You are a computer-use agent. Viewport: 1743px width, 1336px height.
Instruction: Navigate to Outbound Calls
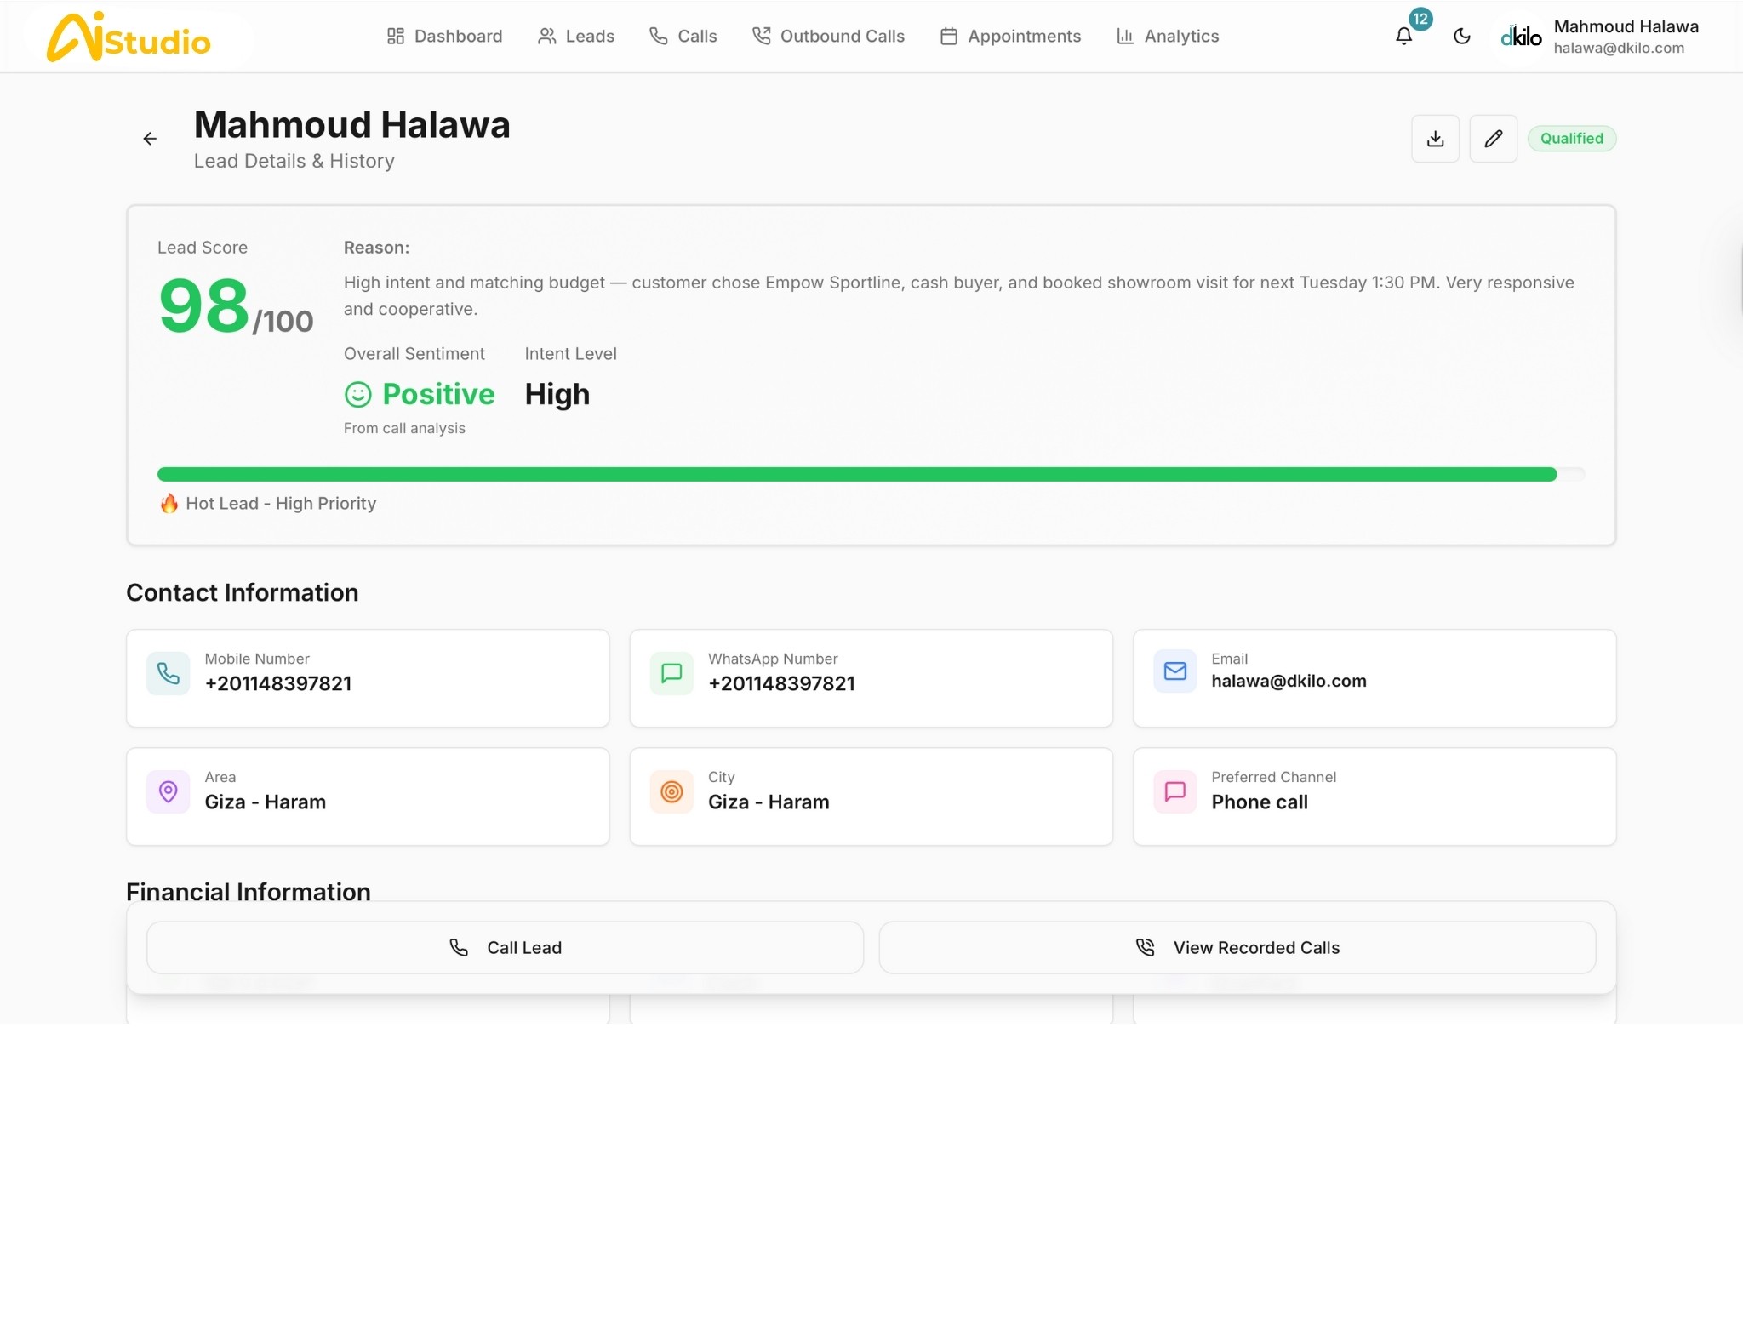click(x=828, y=37)
